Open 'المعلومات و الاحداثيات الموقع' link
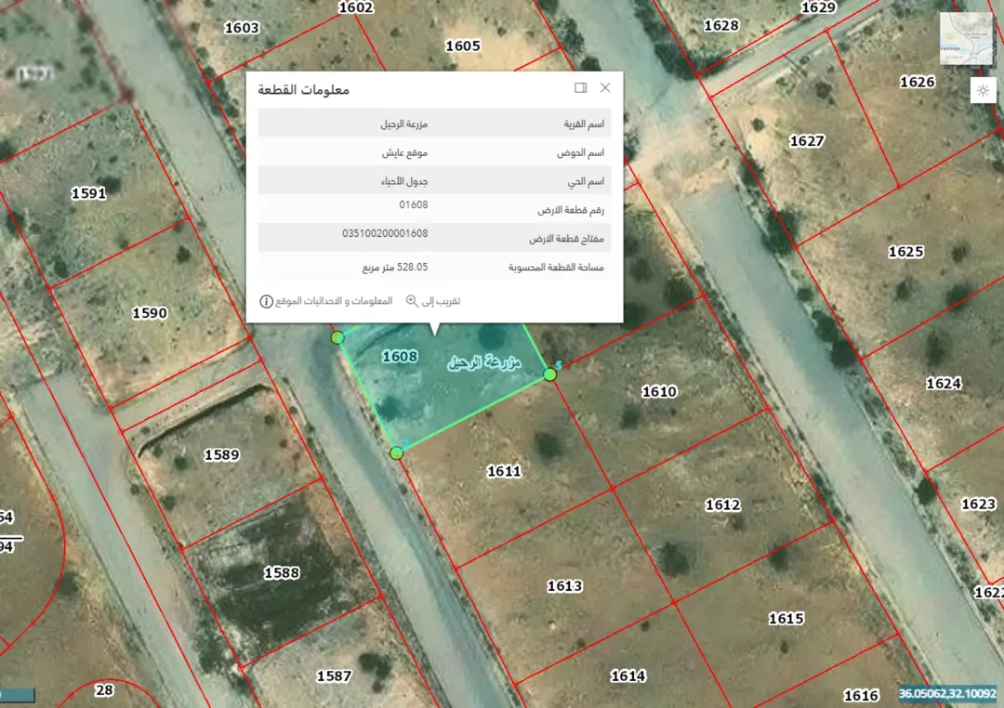Image resolution: width=1004 pixels, height=708 pixels. point(334,301)
